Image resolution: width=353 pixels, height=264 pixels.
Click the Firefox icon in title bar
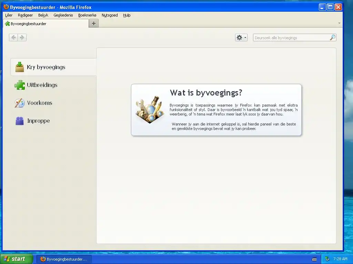coord(6,7)
